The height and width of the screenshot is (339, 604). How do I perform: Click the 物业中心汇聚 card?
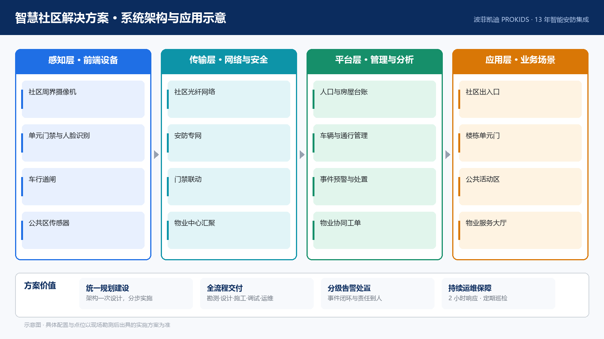pyautogui.click(x=229, y=230)
